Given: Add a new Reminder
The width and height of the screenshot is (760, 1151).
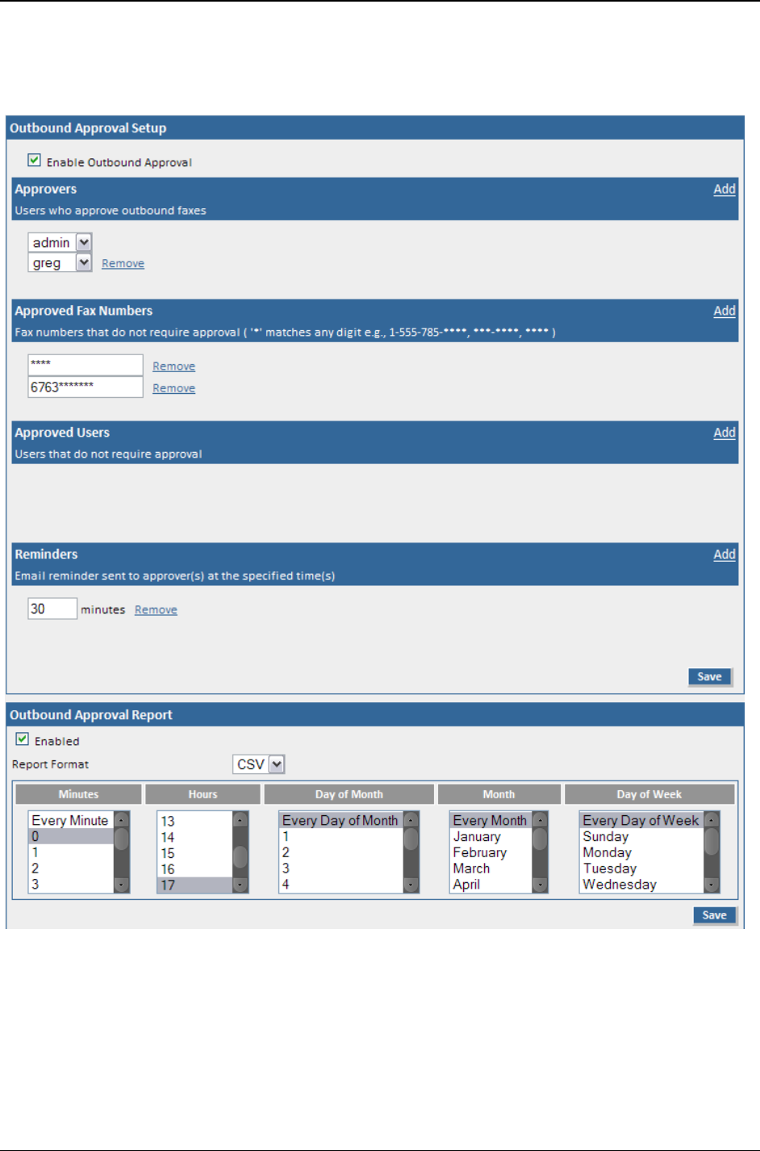Looking at the screenshot, I should [724, 555].
